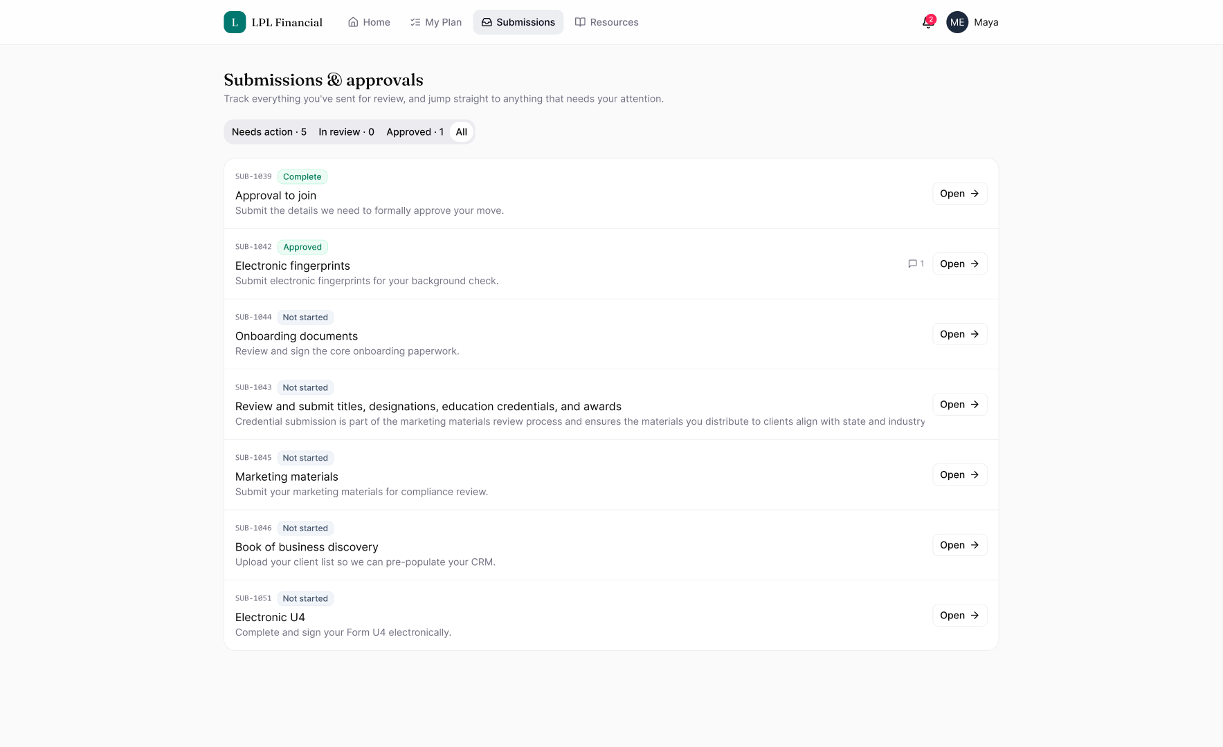Click 'Track everything you've sent' subtitle
This screenshot has width=1223, height=747.
pos(444,99)
